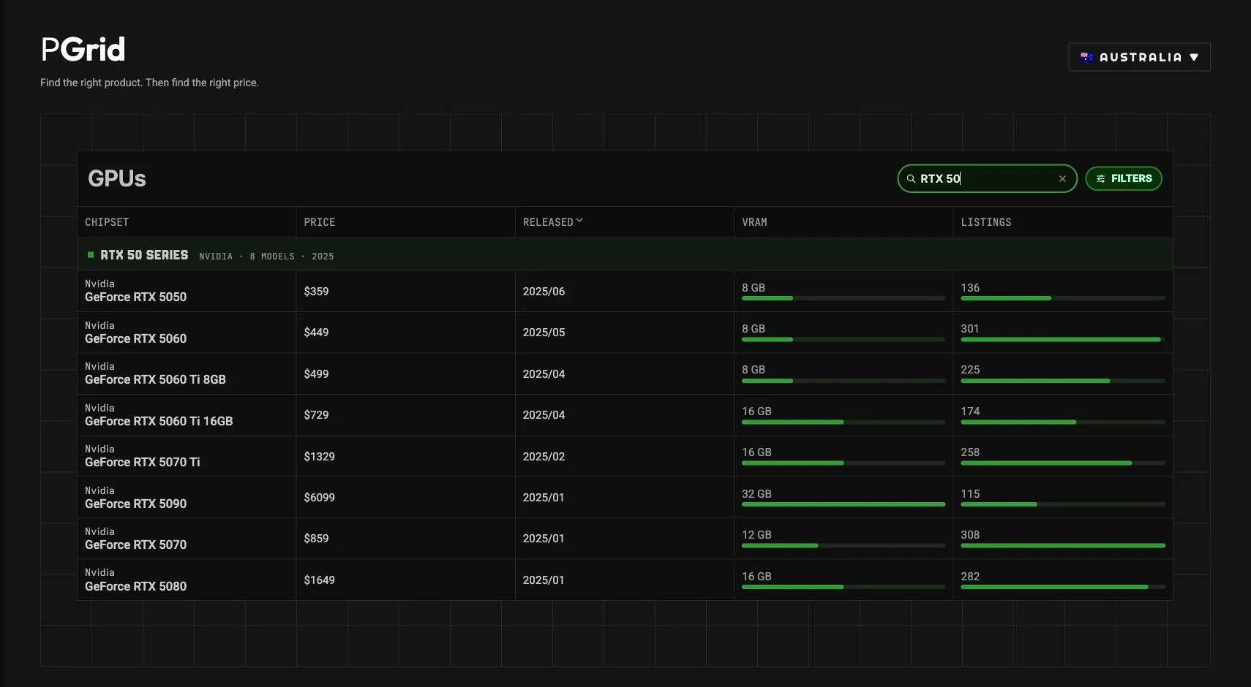Click the Released sort chevron
1251x687 pixels.
coord(579,220)
